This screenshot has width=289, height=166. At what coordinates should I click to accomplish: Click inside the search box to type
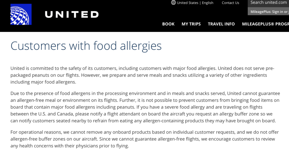click(268, 3)
